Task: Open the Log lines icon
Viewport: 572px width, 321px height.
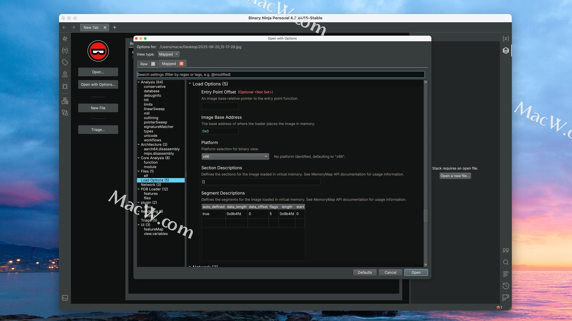Action: tap(506, 274)
